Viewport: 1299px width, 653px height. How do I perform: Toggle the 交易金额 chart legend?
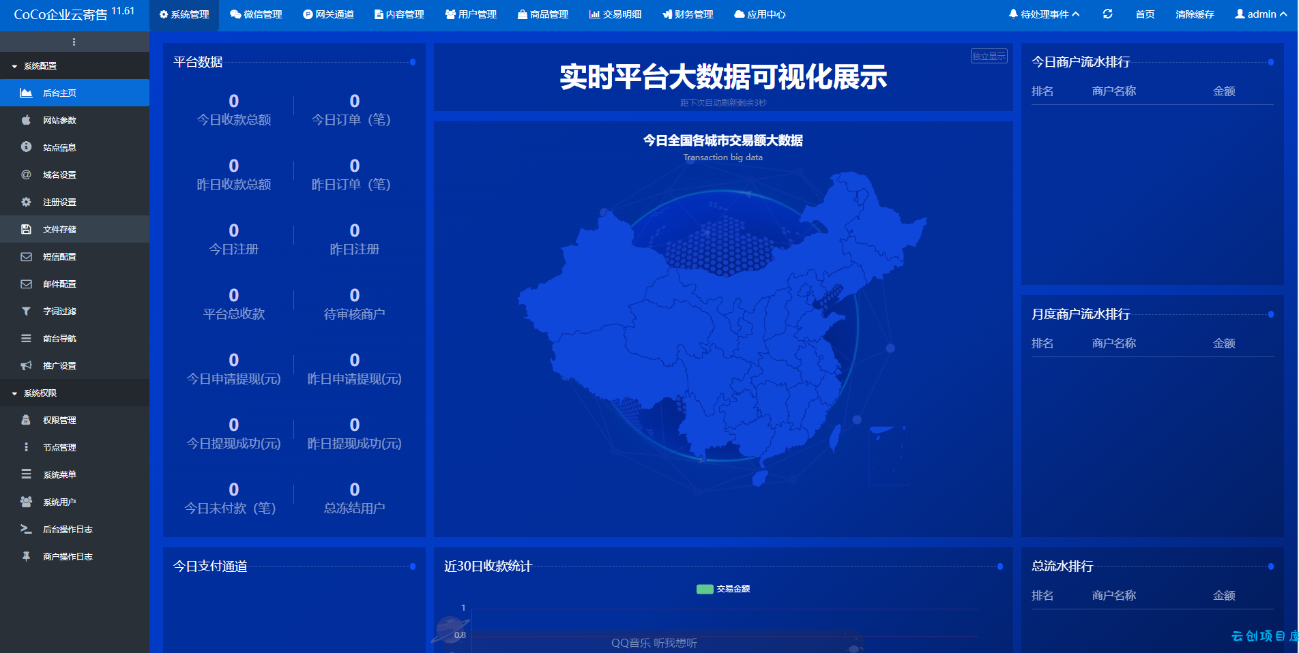click(x=723, y=589)
